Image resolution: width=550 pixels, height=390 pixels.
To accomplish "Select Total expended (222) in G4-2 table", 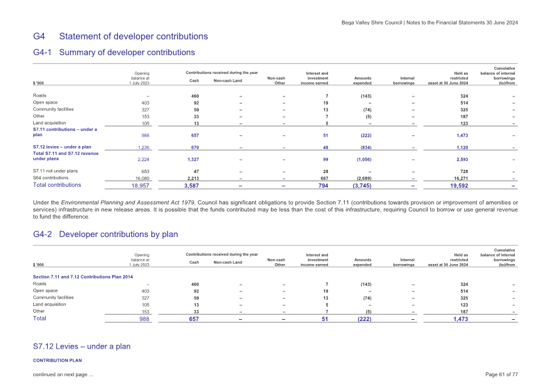I will tap(364, 319).
